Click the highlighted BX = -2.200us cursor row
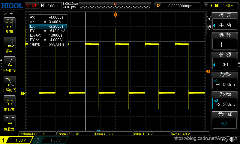The image size is (240, 144). pyautogui.click(x=48, y=26)
